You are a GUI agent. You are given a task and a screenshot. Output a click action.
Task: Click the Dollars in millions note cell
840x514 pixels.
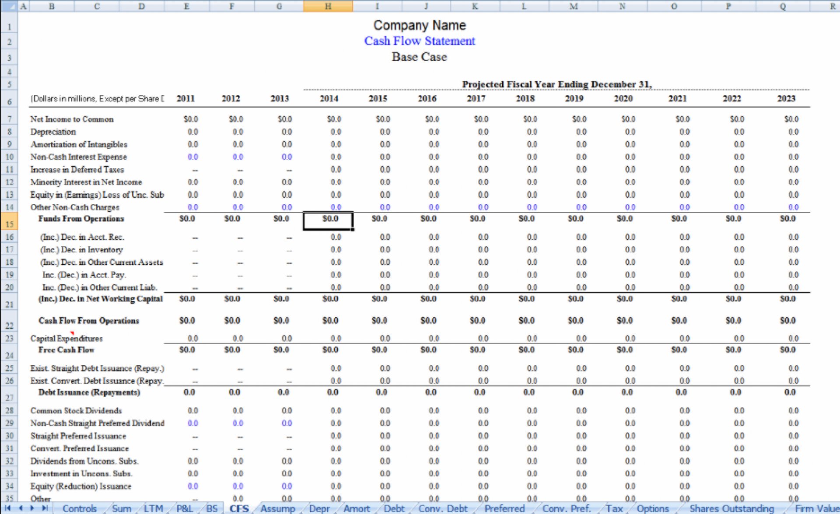97,99
